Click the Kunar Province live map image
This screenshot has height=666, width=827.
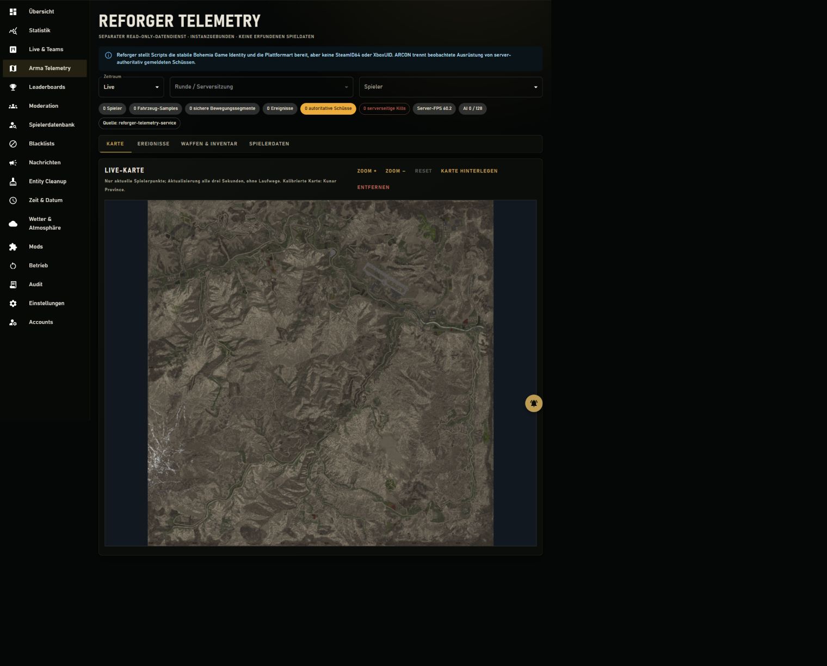click(320, 373)
